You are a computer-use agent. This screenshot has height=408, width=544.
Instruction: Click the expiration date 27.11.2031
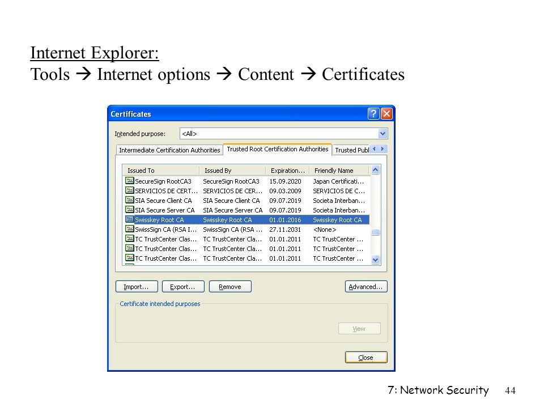[x=285, y=229]
